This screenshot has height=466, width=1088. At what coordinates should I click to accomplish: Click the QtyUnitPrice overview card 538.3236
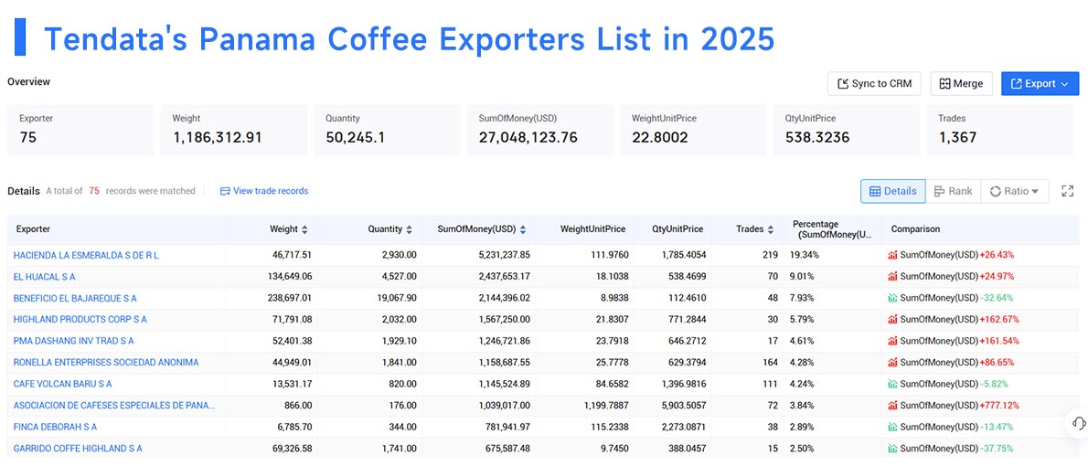point(847,131)
